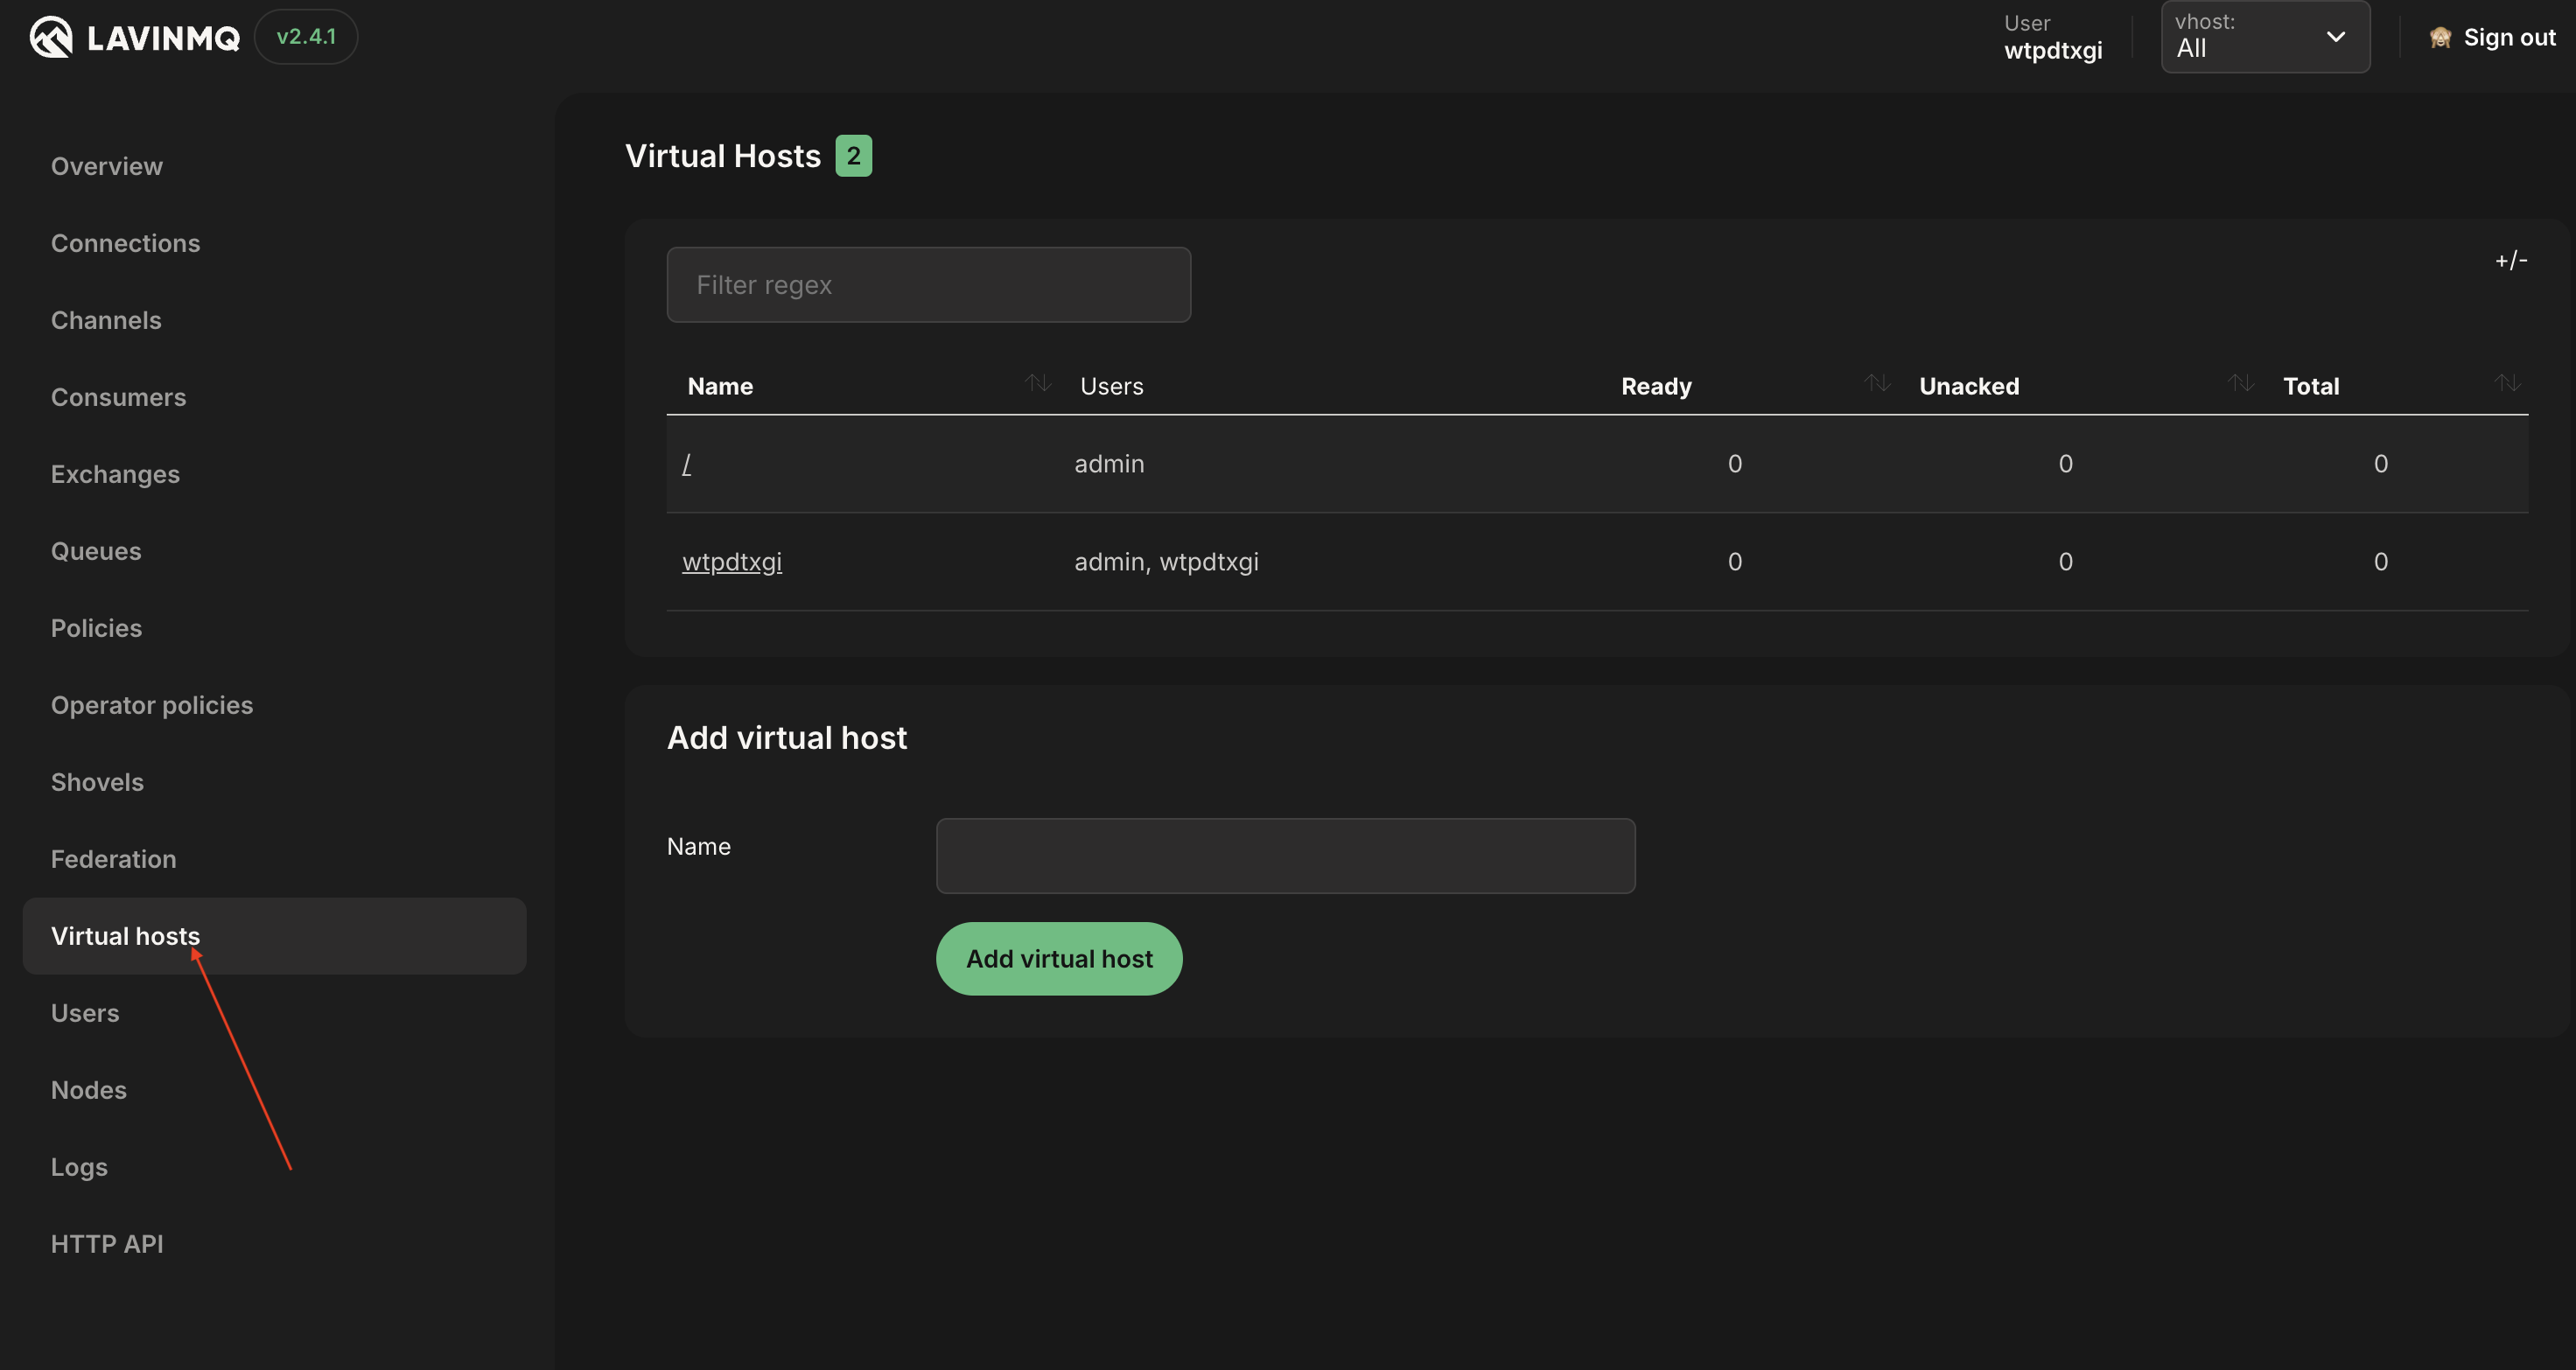Go to Connections page

pos(126,243)
